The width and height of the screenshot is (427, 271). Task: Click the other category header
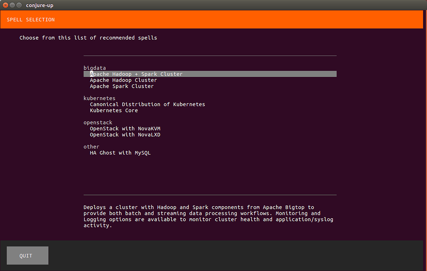(91, 147)
